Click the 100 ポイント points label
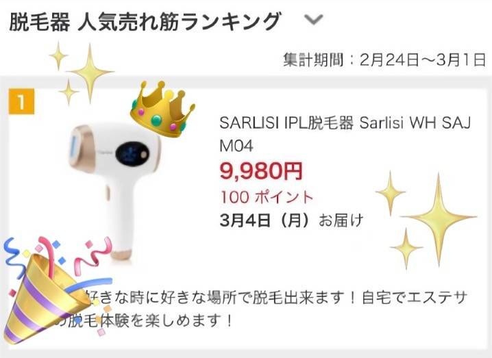This screenshot has height=358, width=492. coord(267,197)
